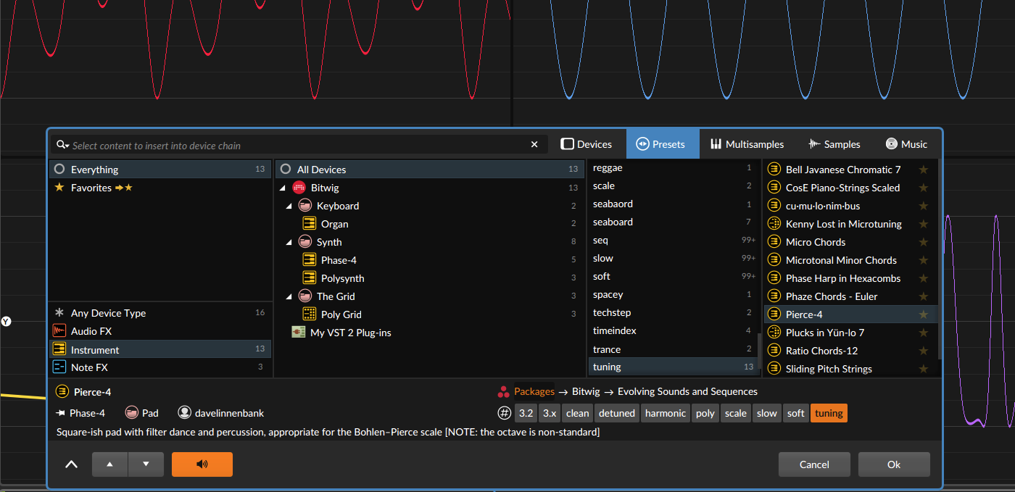Image resolution: width=1015 pixels, height=492 pixels.
Task: Toggle favorite star for Micro Chords
Action: pyautogui.click(x=924, y=242)
